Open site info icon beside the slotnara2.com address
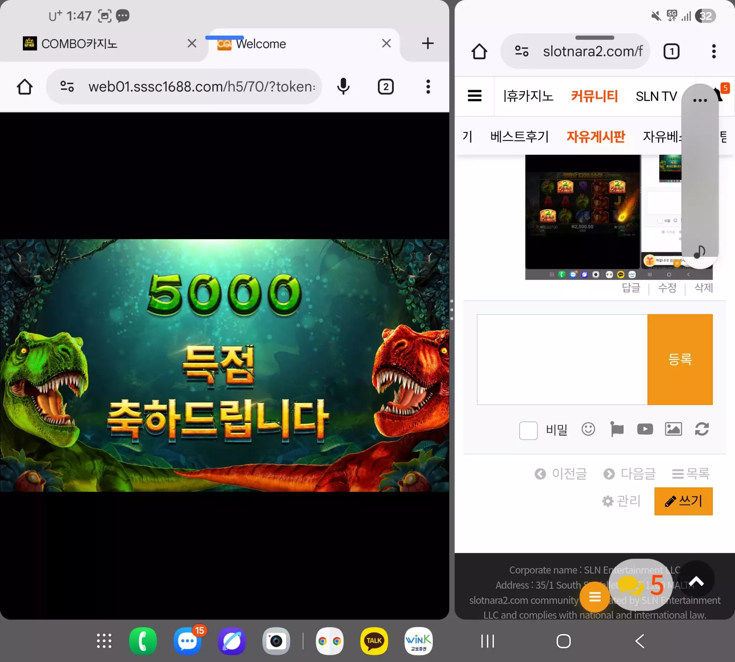 click(x=521, y=51)
